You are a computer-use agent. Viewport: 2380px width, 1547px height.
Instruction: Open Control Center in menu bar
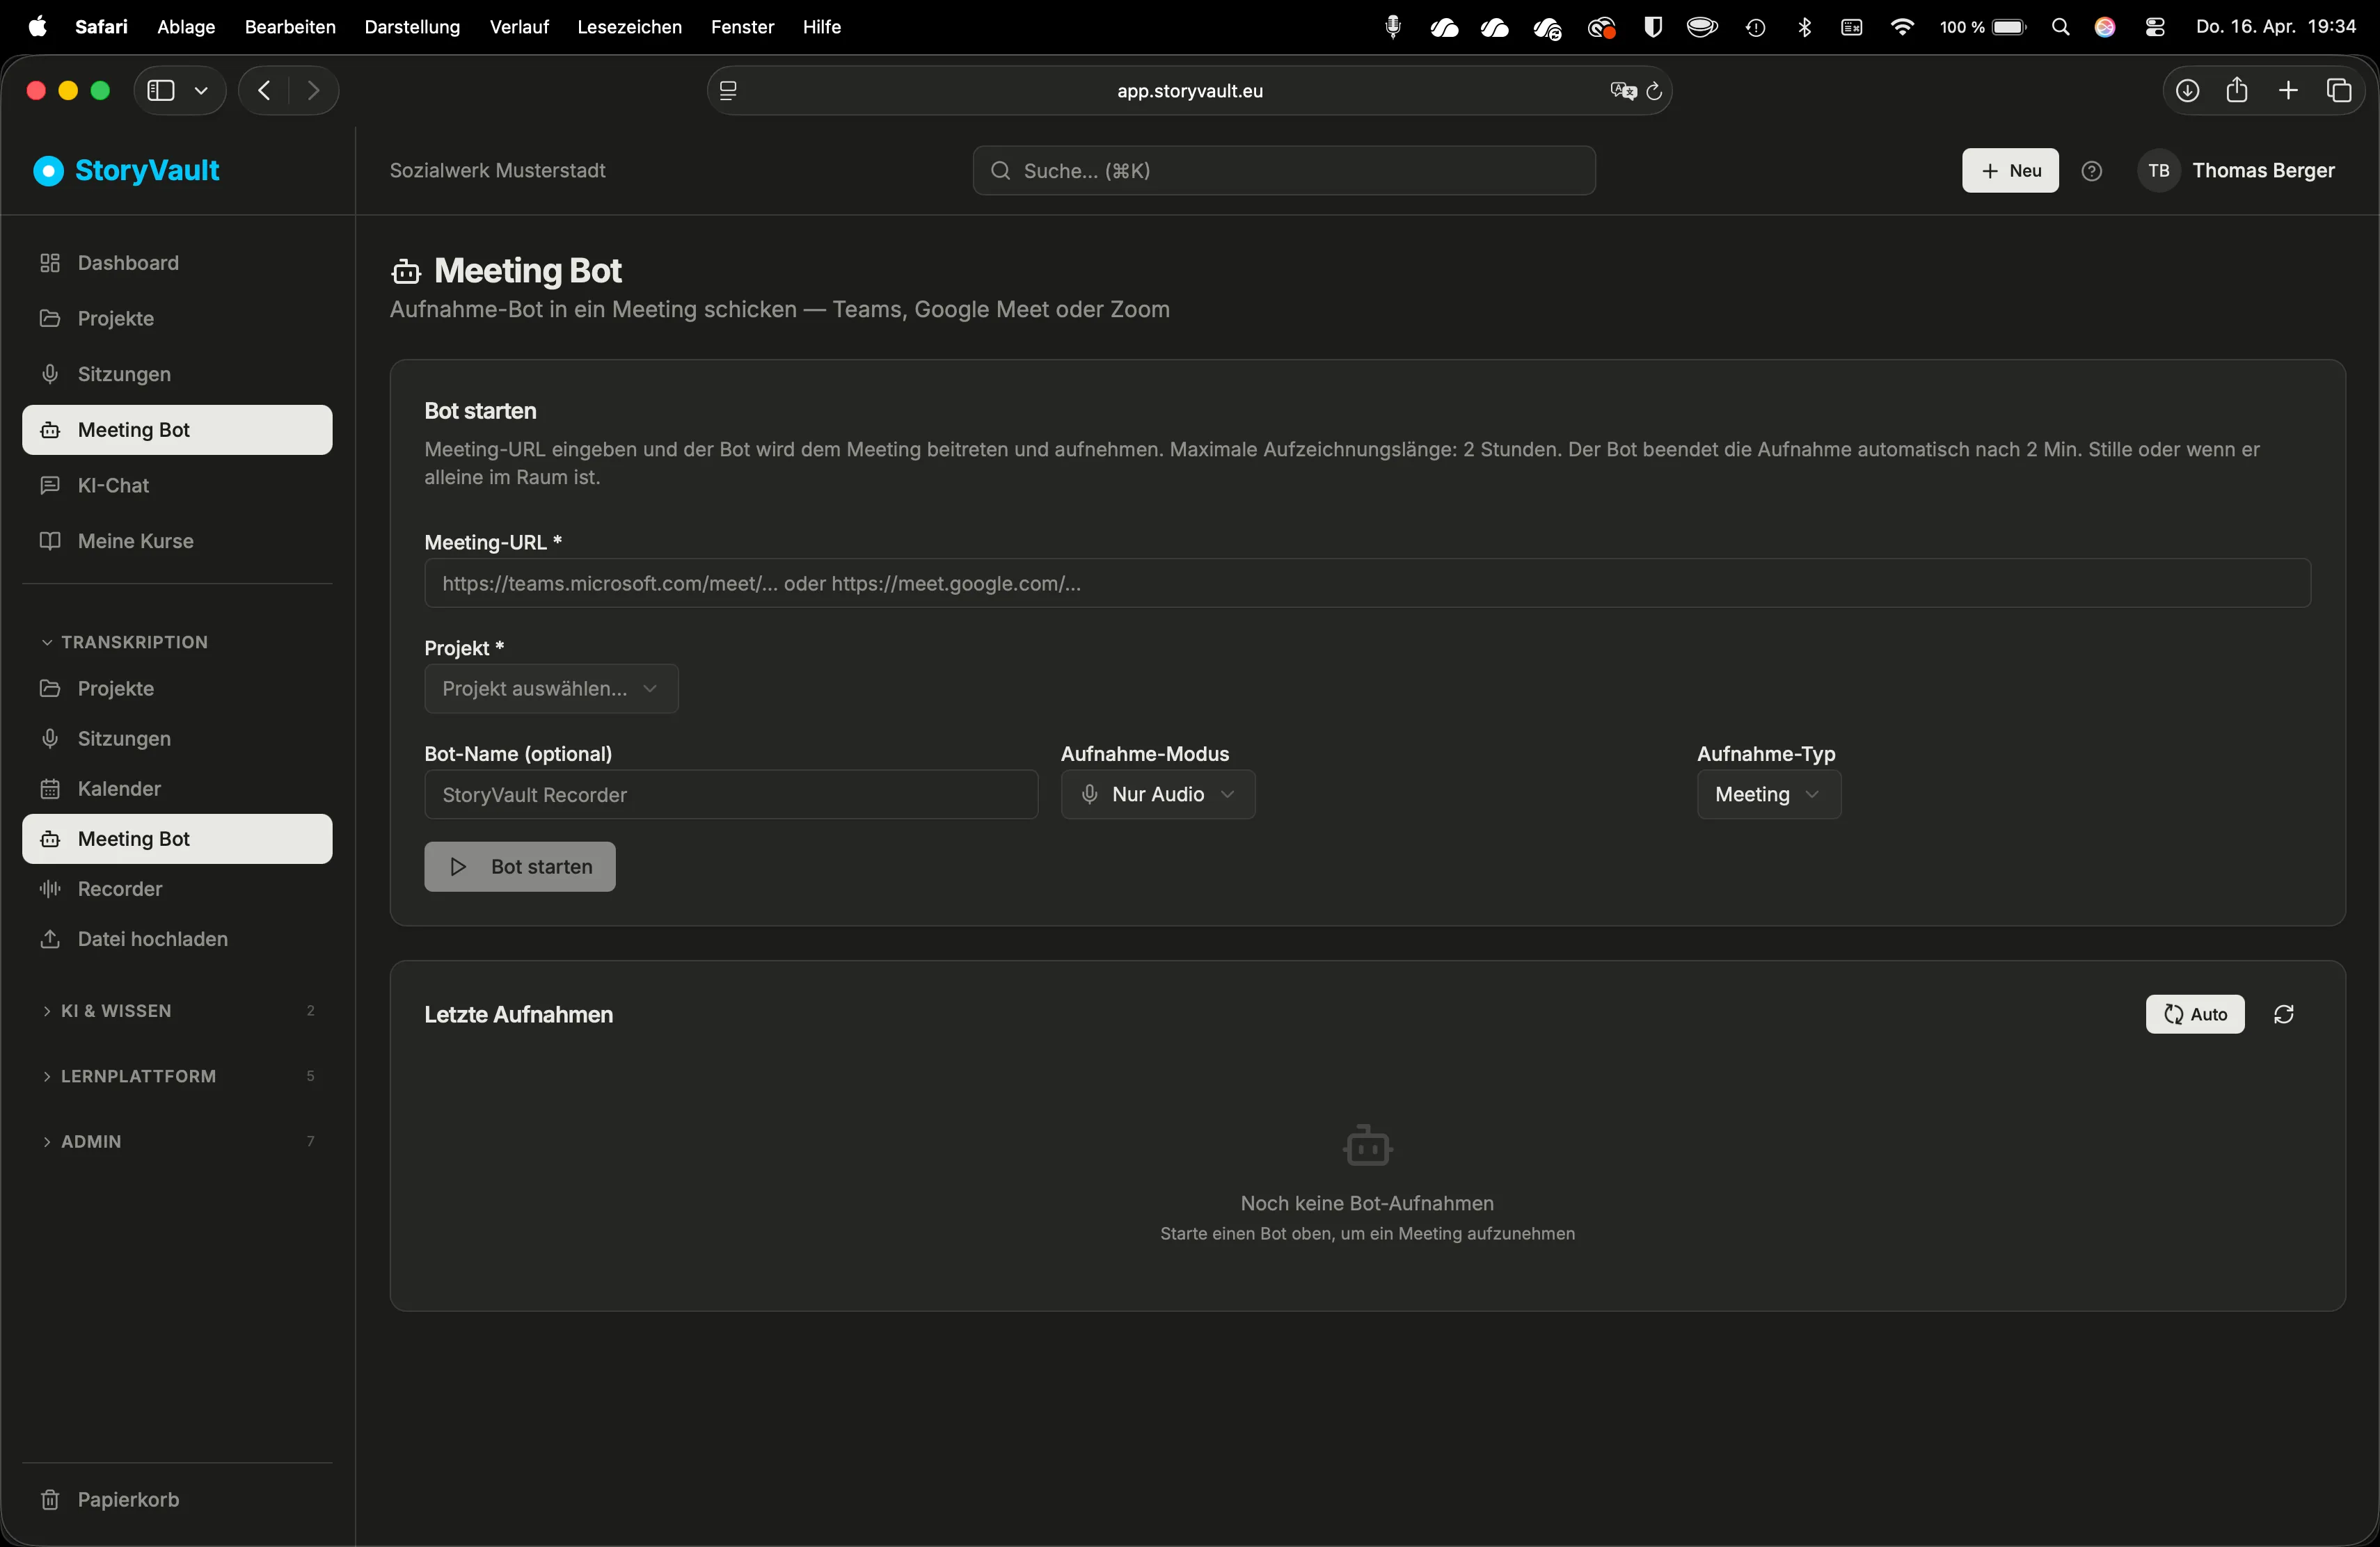coord(2155,28)
